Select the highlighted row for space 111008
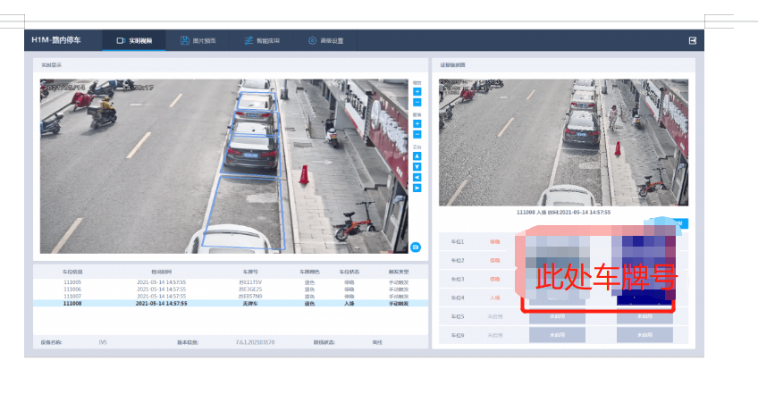The image size is (758, 394). 231,304
